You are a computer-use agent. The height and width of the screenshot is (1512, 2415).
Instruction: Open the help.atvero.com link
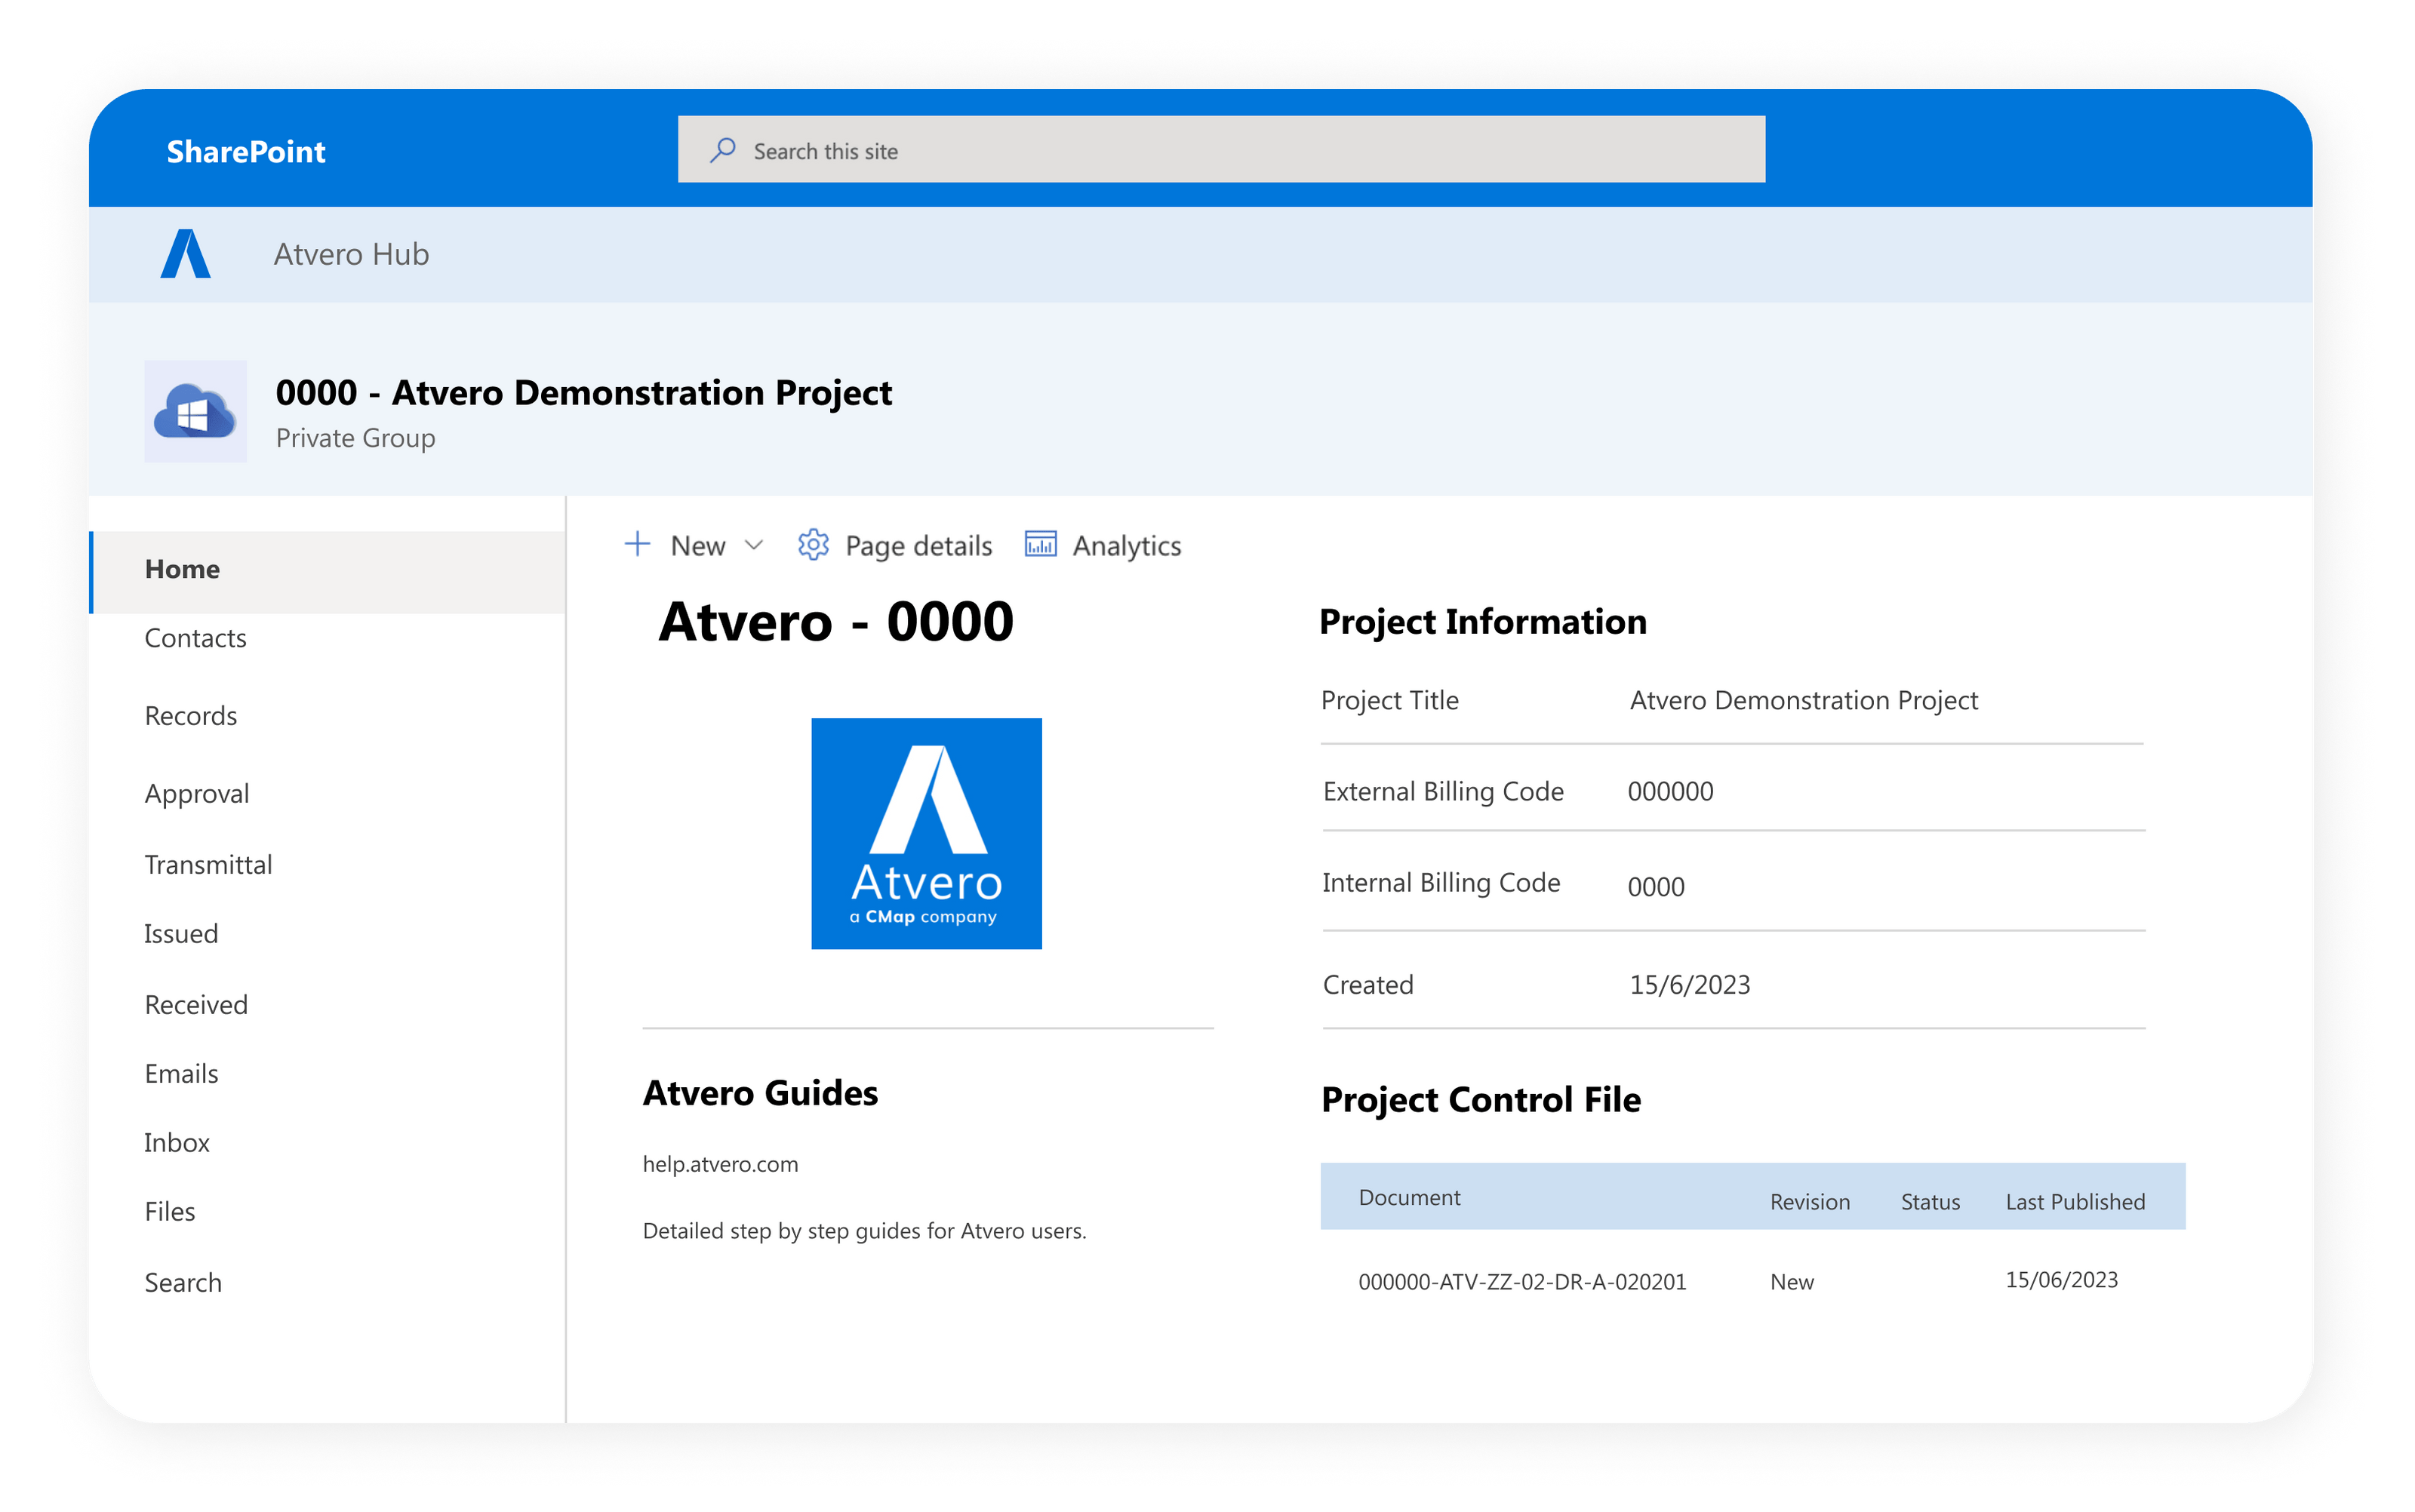(720, 1164)
